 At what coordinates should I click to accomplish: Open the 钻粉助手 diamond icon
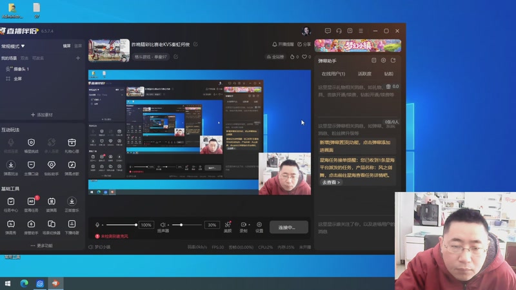click(x=52, y=165)
